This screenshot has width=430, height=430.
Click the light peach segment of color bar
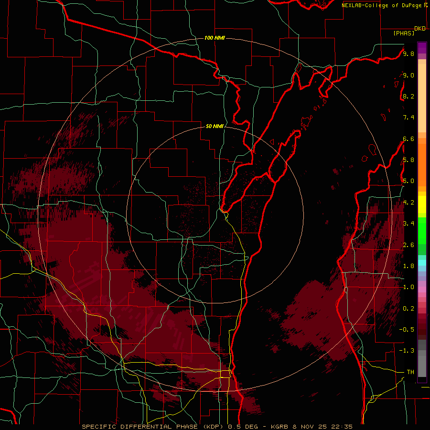[x=422, y=98]
